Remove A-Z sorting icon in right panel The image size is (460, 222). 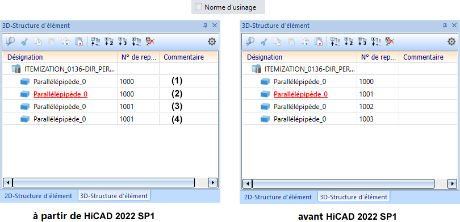click(390, 41)
